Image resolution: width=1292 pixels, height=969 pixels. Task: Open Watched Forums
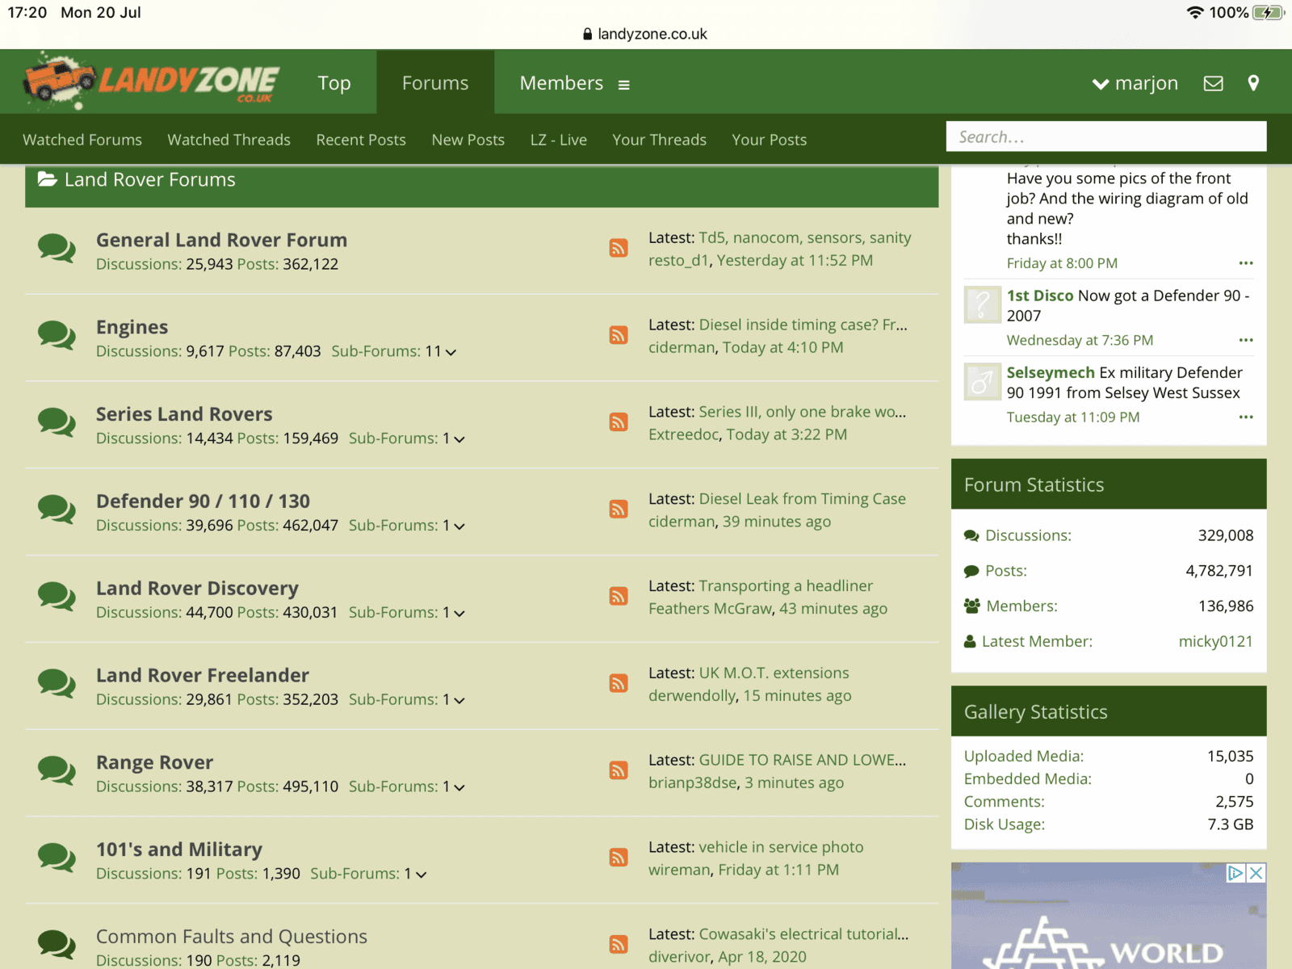pyautogui.click(x=82, y=140)
